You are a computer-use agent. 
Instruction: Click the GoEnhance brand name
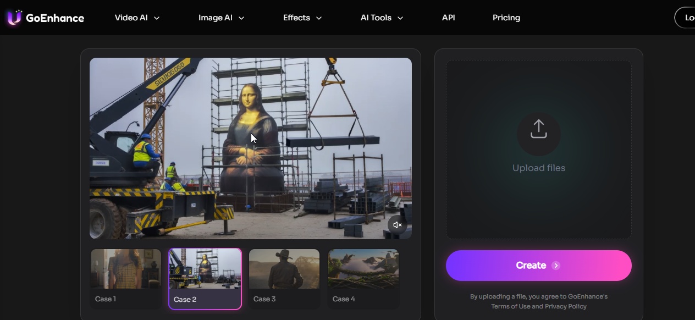pos(55,18)
